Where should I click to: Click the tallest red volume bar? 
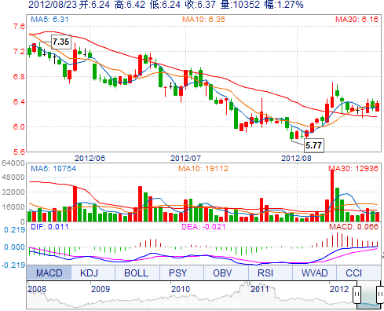pyautogui.click(x=332, y=196)
